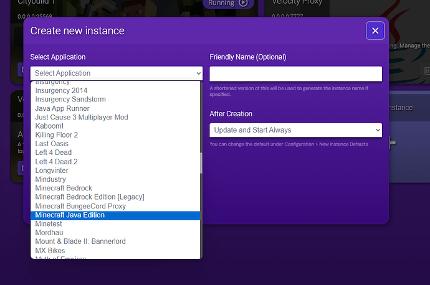The height and width of the screenshot is (285, 430).
Task: Select the highlighted Minecraft Java Edition
Action: click(115, 215)
